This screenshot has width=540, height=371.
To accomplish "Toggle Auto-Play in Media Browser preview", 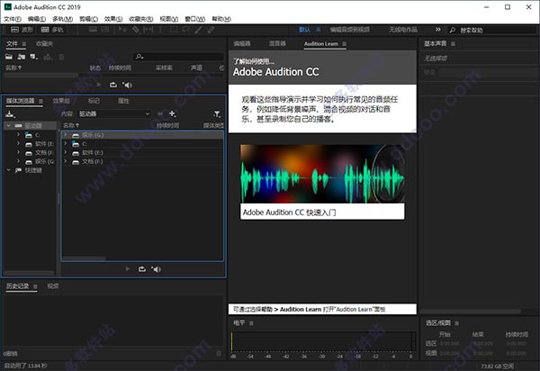I will coord(156,269).
